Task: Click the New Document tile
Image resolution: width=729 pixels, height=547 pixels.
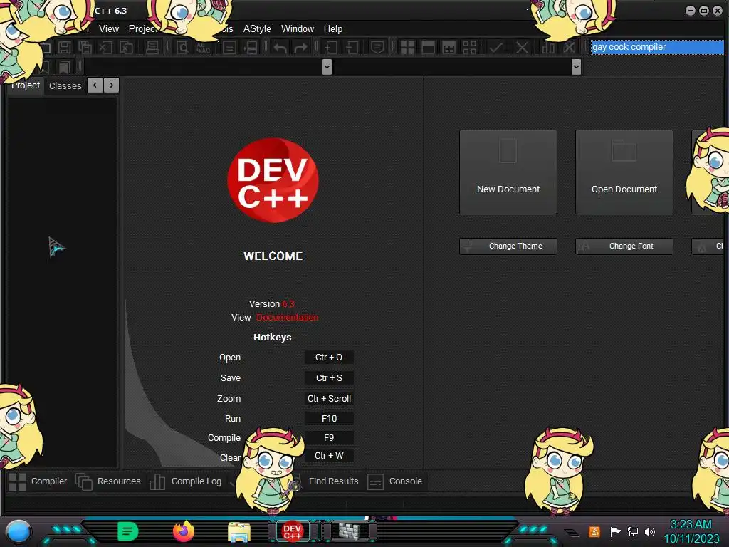Action: click(508, 172)
